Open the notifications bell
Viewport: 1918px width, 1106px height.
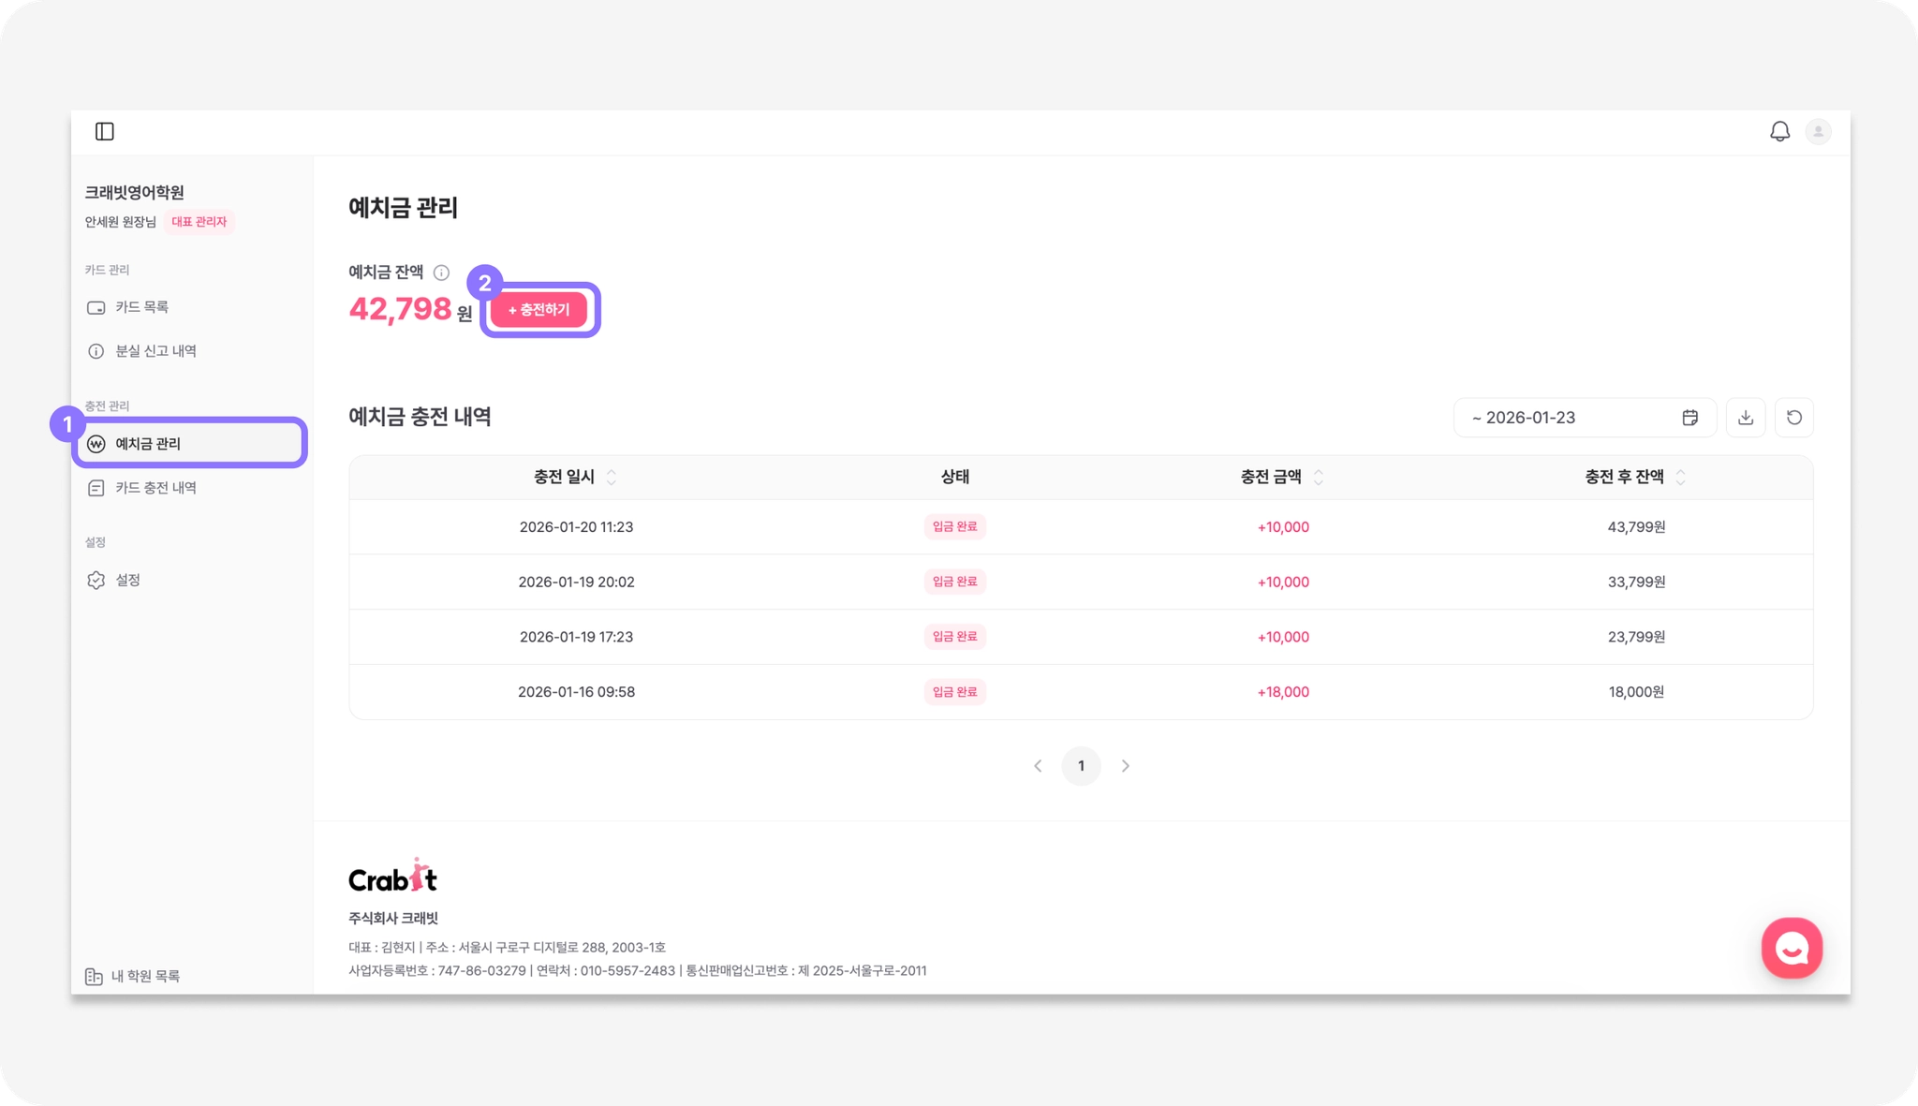click(x=1779, y=132)
